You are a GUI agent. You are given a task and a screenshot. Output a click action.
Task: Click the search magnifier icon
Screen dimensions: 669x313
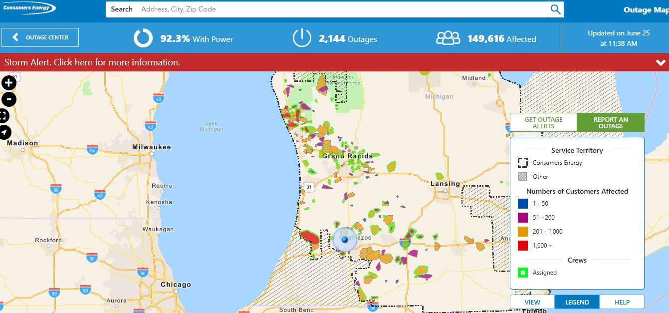(x=555, y=9)
